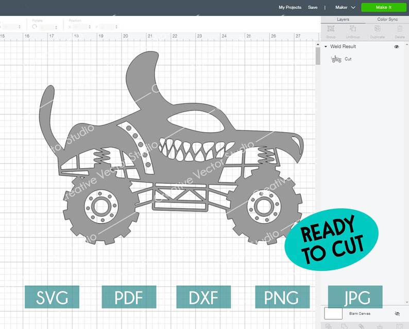Switch to the Layers tab

tap(343, 20)
